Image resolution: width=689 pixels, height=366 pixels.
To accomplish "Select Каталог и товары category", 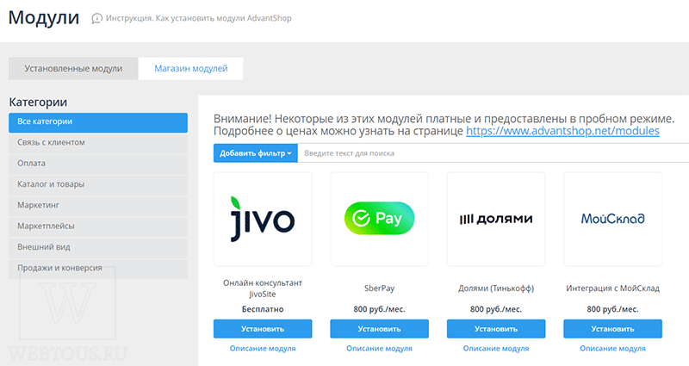I will point(98,185).
